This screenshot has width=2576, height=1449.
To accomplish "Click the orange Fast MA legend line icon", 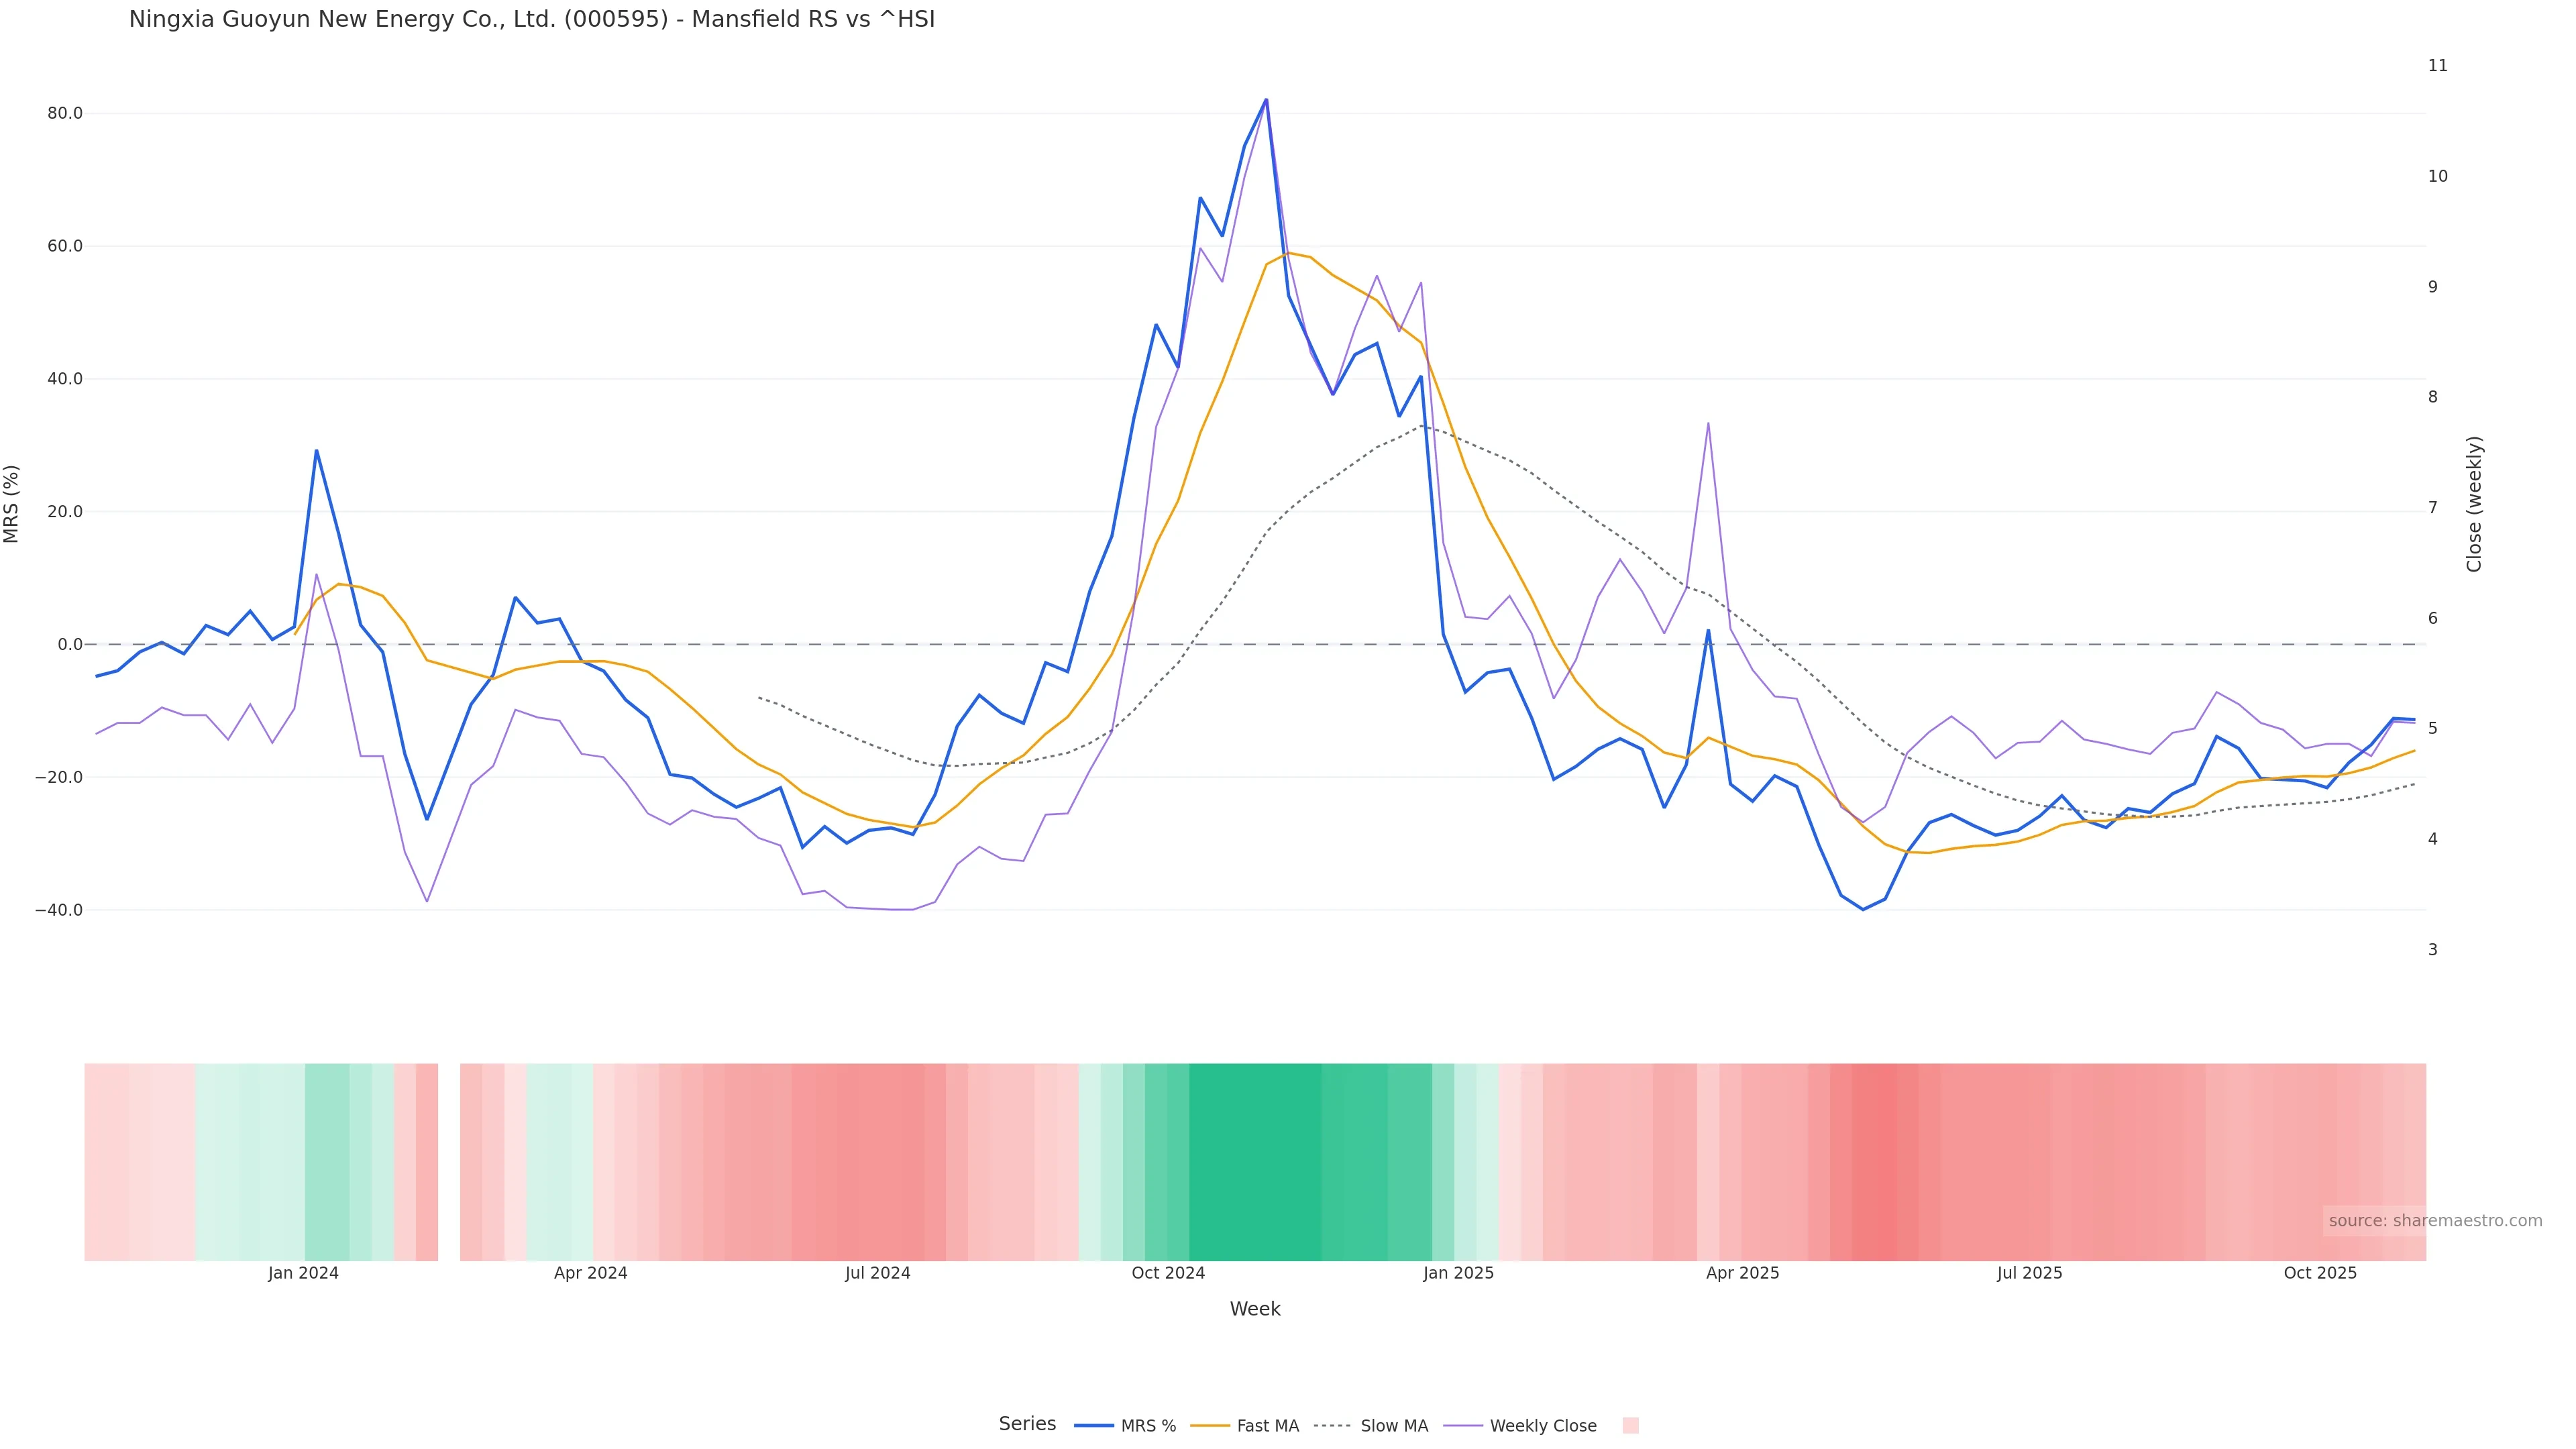I will (x=1210, y=1426).
